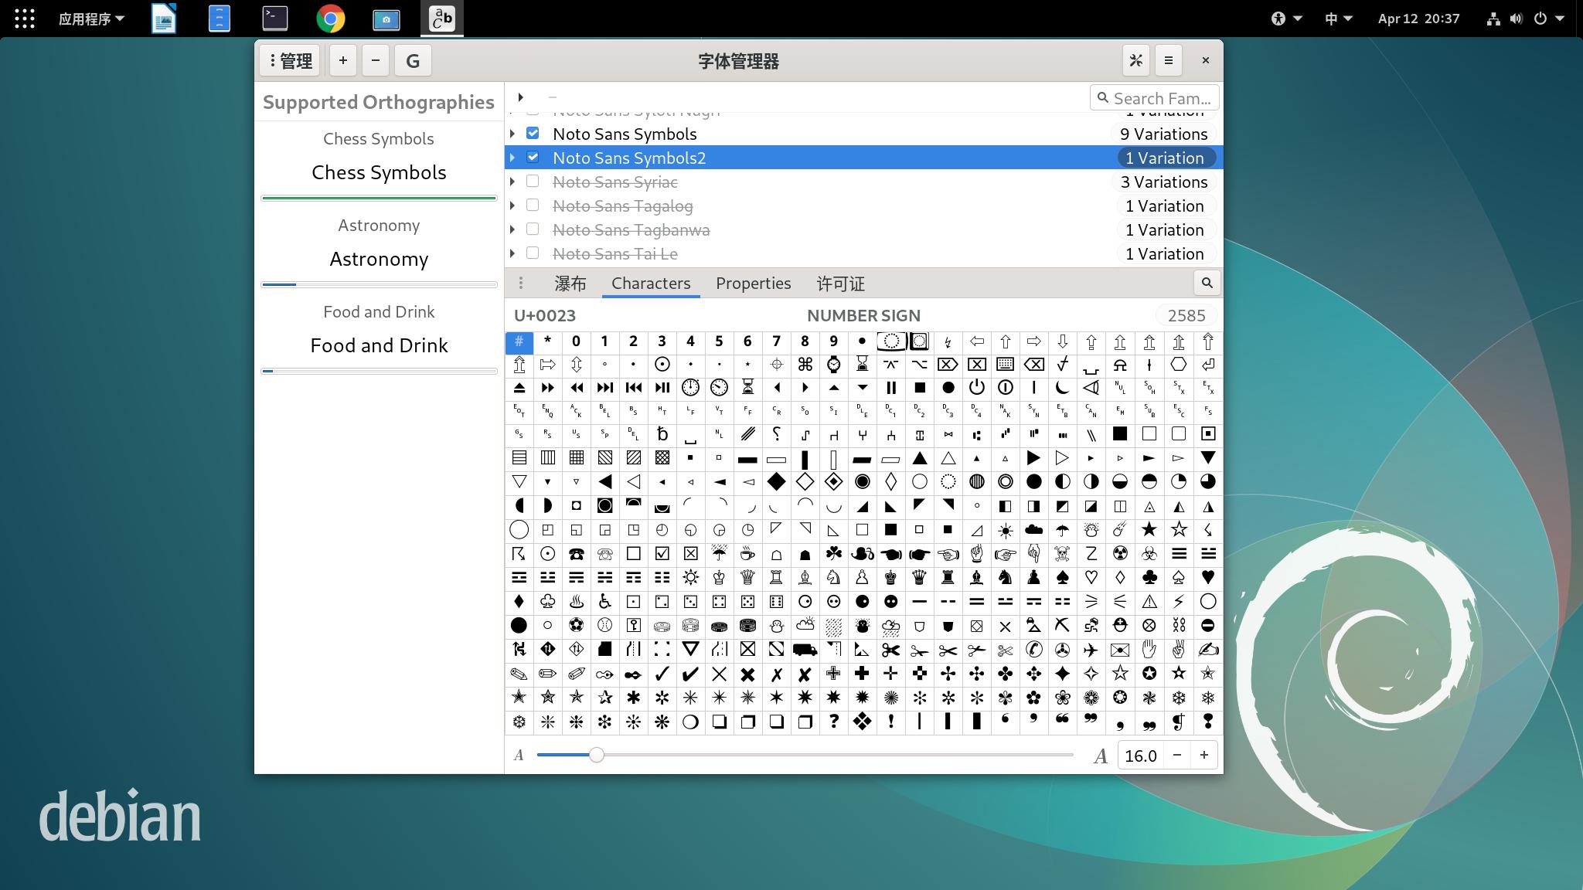The image size is (1583, 890).
Task: Expand the Noto Sans Tagalog family row
Action: (512, 206)
